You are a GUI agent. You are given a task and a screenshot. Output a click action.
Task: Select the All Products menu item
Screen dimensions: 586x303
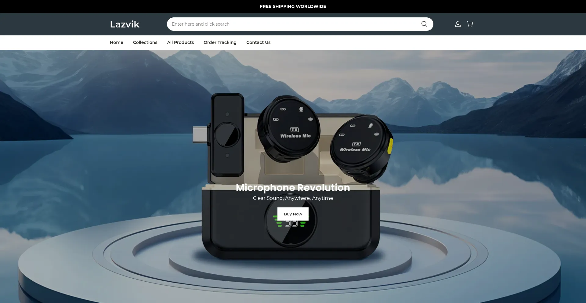pos(180,42)
